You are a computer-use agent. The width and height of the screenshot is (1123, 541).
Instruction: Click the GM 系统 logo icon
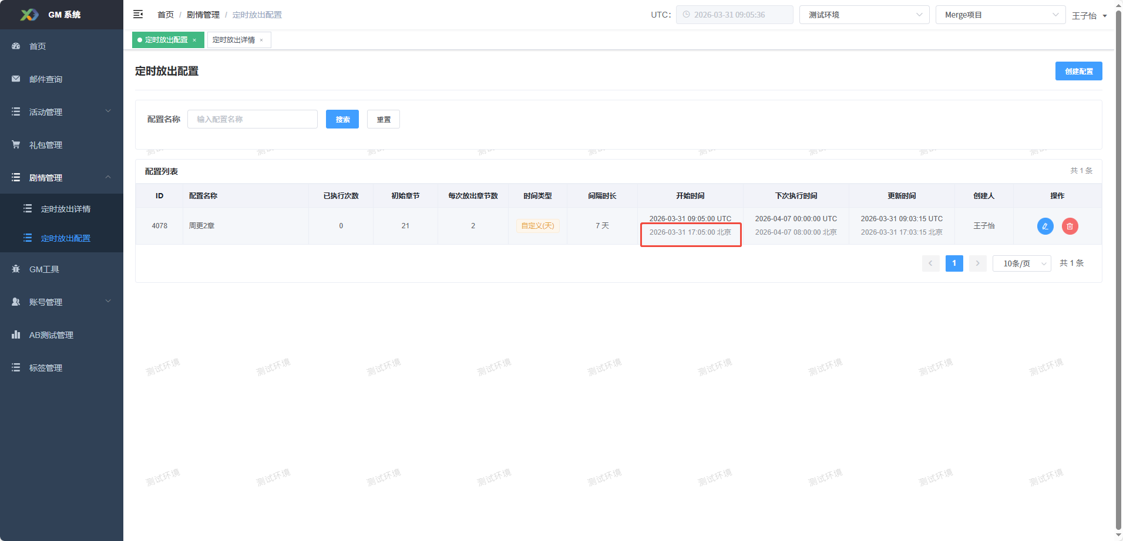tap(29, 15)
